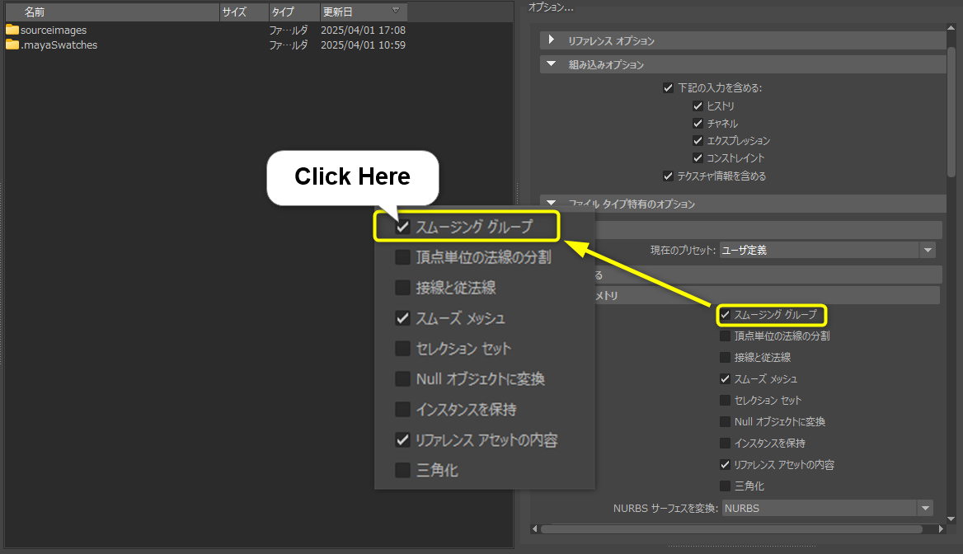Sort file list by 更新日 column

(x=364, y=12)
